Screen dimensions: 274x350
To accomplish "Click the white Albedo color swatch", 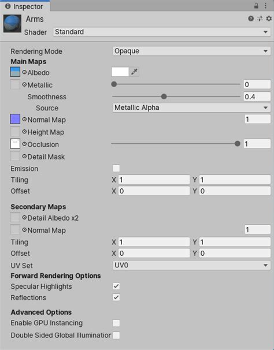I will coord(120,72).
